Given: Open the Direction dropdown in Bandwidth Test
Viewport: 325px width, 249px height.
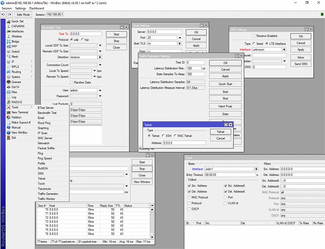Looking at the screenshot, I should coord(100,57).
